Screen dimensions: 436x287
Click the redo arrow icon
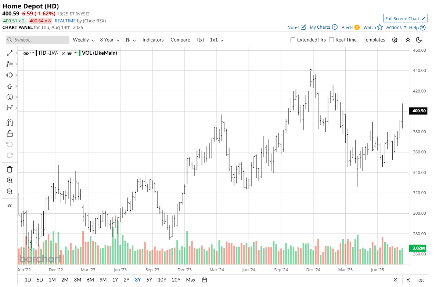(x=10, y=155)
